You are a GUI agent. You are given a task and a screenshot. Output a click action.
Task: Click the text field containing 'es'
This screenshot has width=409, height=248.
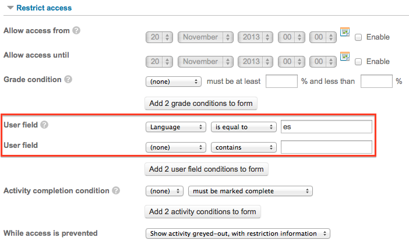[x=326, y=126]
